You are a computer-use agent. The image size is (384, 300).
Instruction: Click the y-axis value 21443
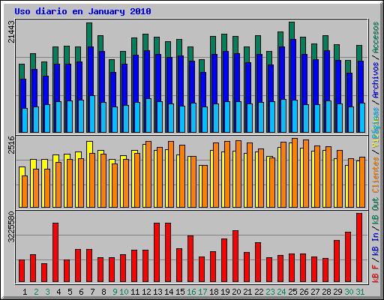point(11,31)
